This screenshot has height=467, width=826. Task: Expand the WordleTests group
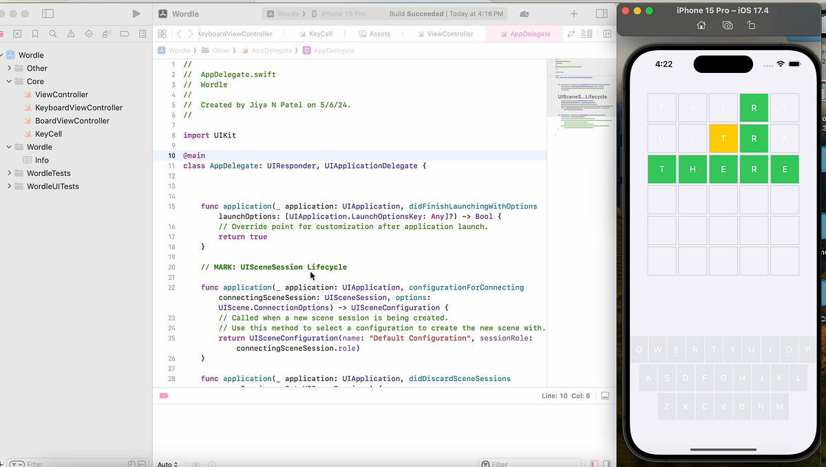[9, 173]
